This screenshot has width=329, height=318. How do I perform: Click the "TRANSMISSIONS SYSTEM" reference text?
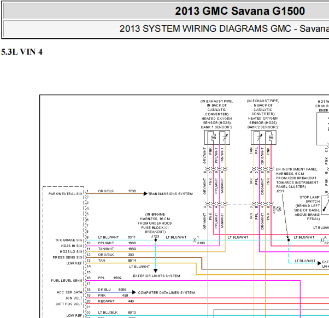click(171, 194)
